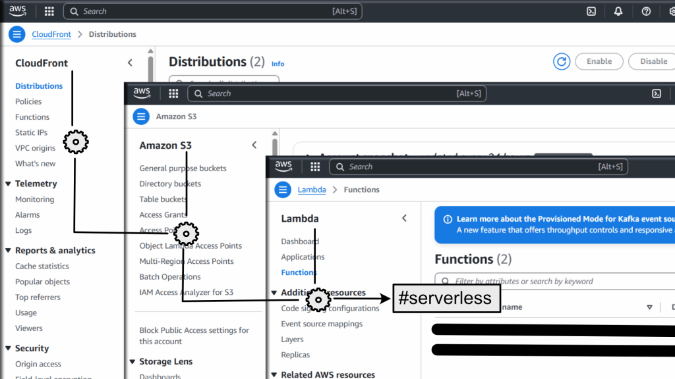Viewport: 675px width, 379px height.
Task: Click the Enable button
Action: coord(599,61)
